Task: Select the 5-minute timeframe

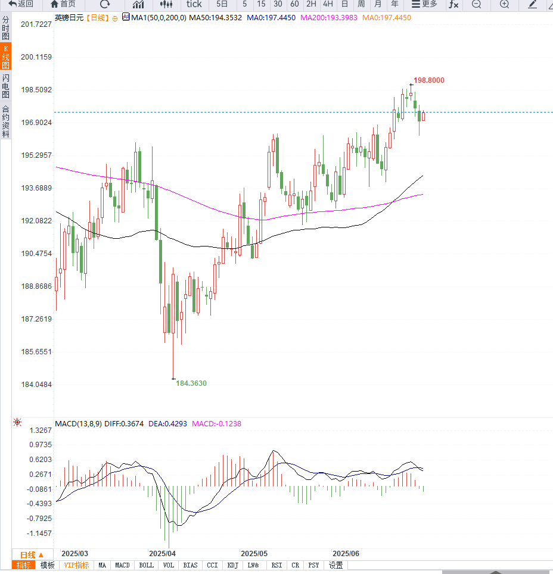Action: 244,4
